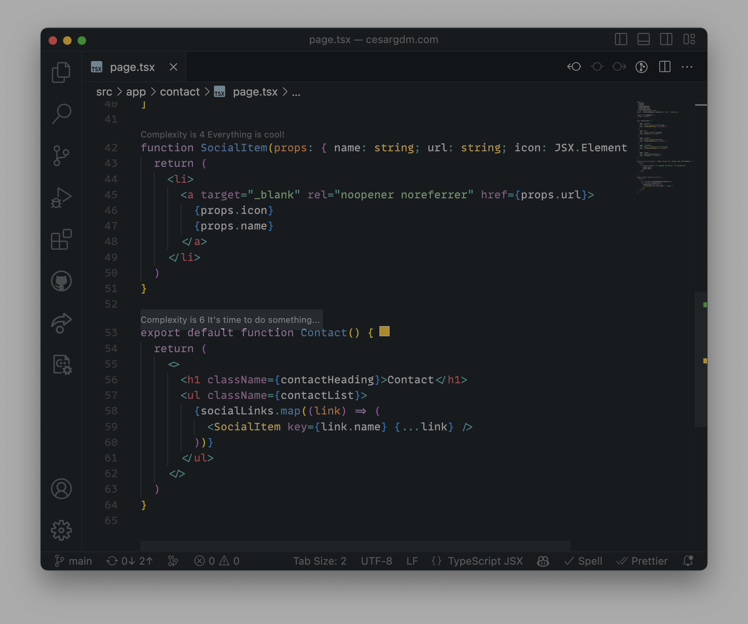Viewport: 748px width, 624px height.
Task: Toggle the primary side bar layout
Action: (621, 39)
